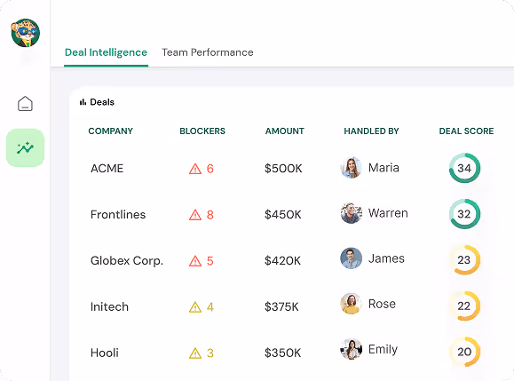The height and width of the screenshot is (381, 514).
Task: Click the Hooli yellow warning triangle
Action: [x=195, y=353]
